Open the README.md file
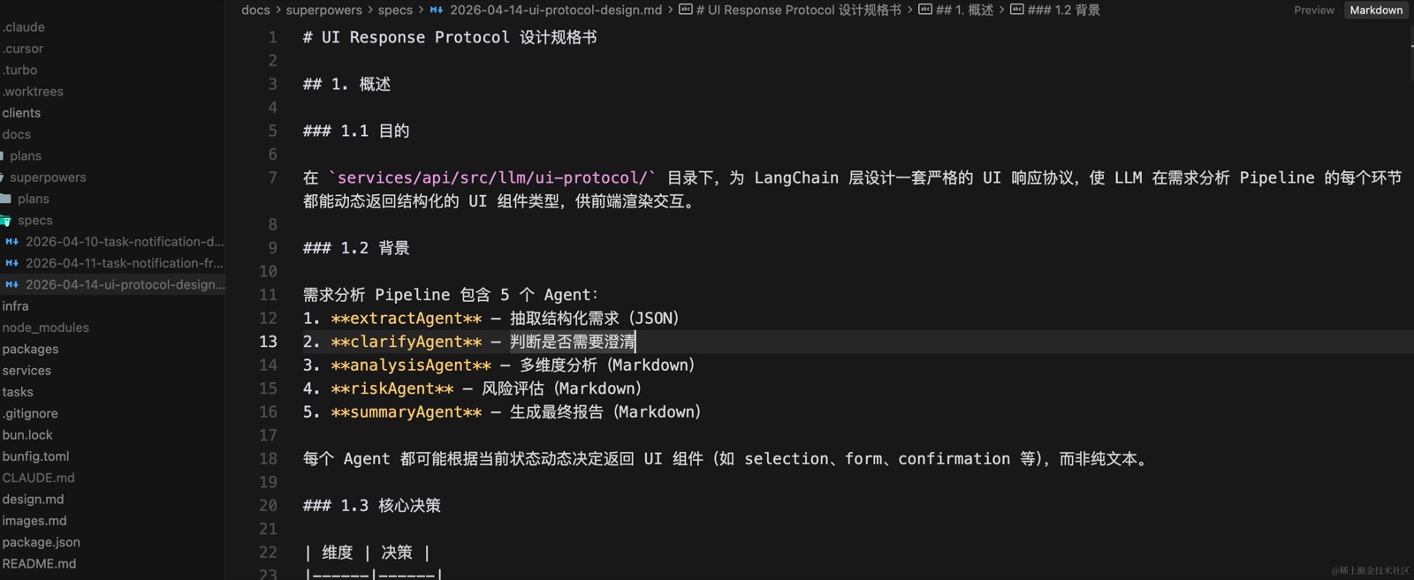This screenshot has width=1414, height=580. 39,563
